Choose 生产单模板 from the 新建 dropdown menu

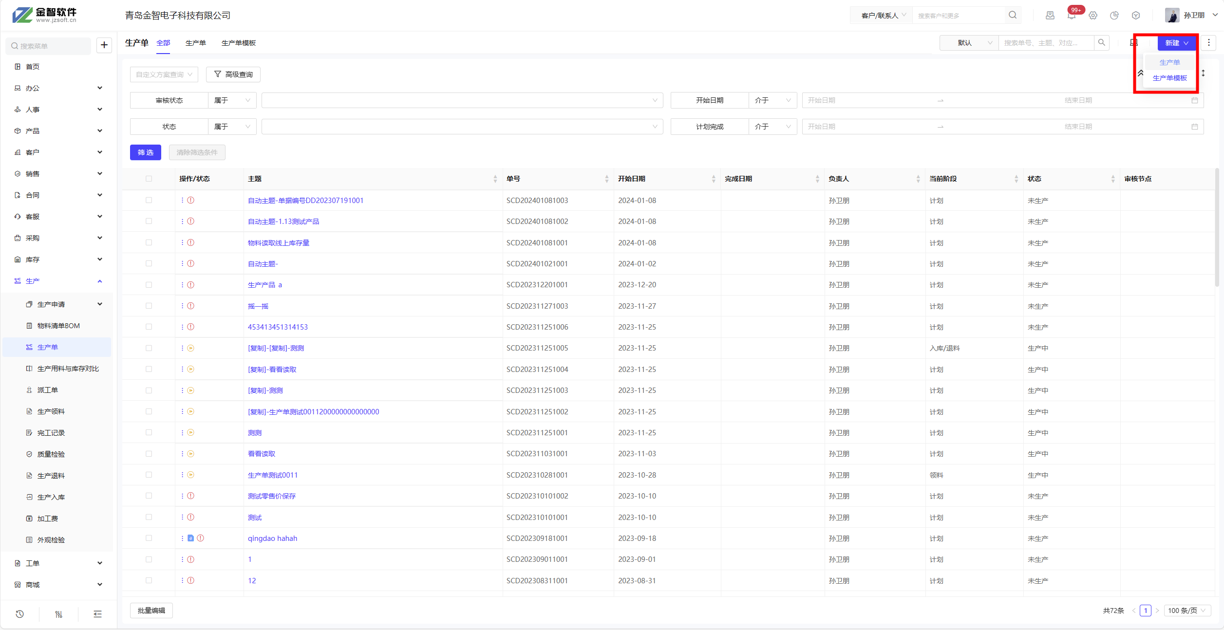1169,78
